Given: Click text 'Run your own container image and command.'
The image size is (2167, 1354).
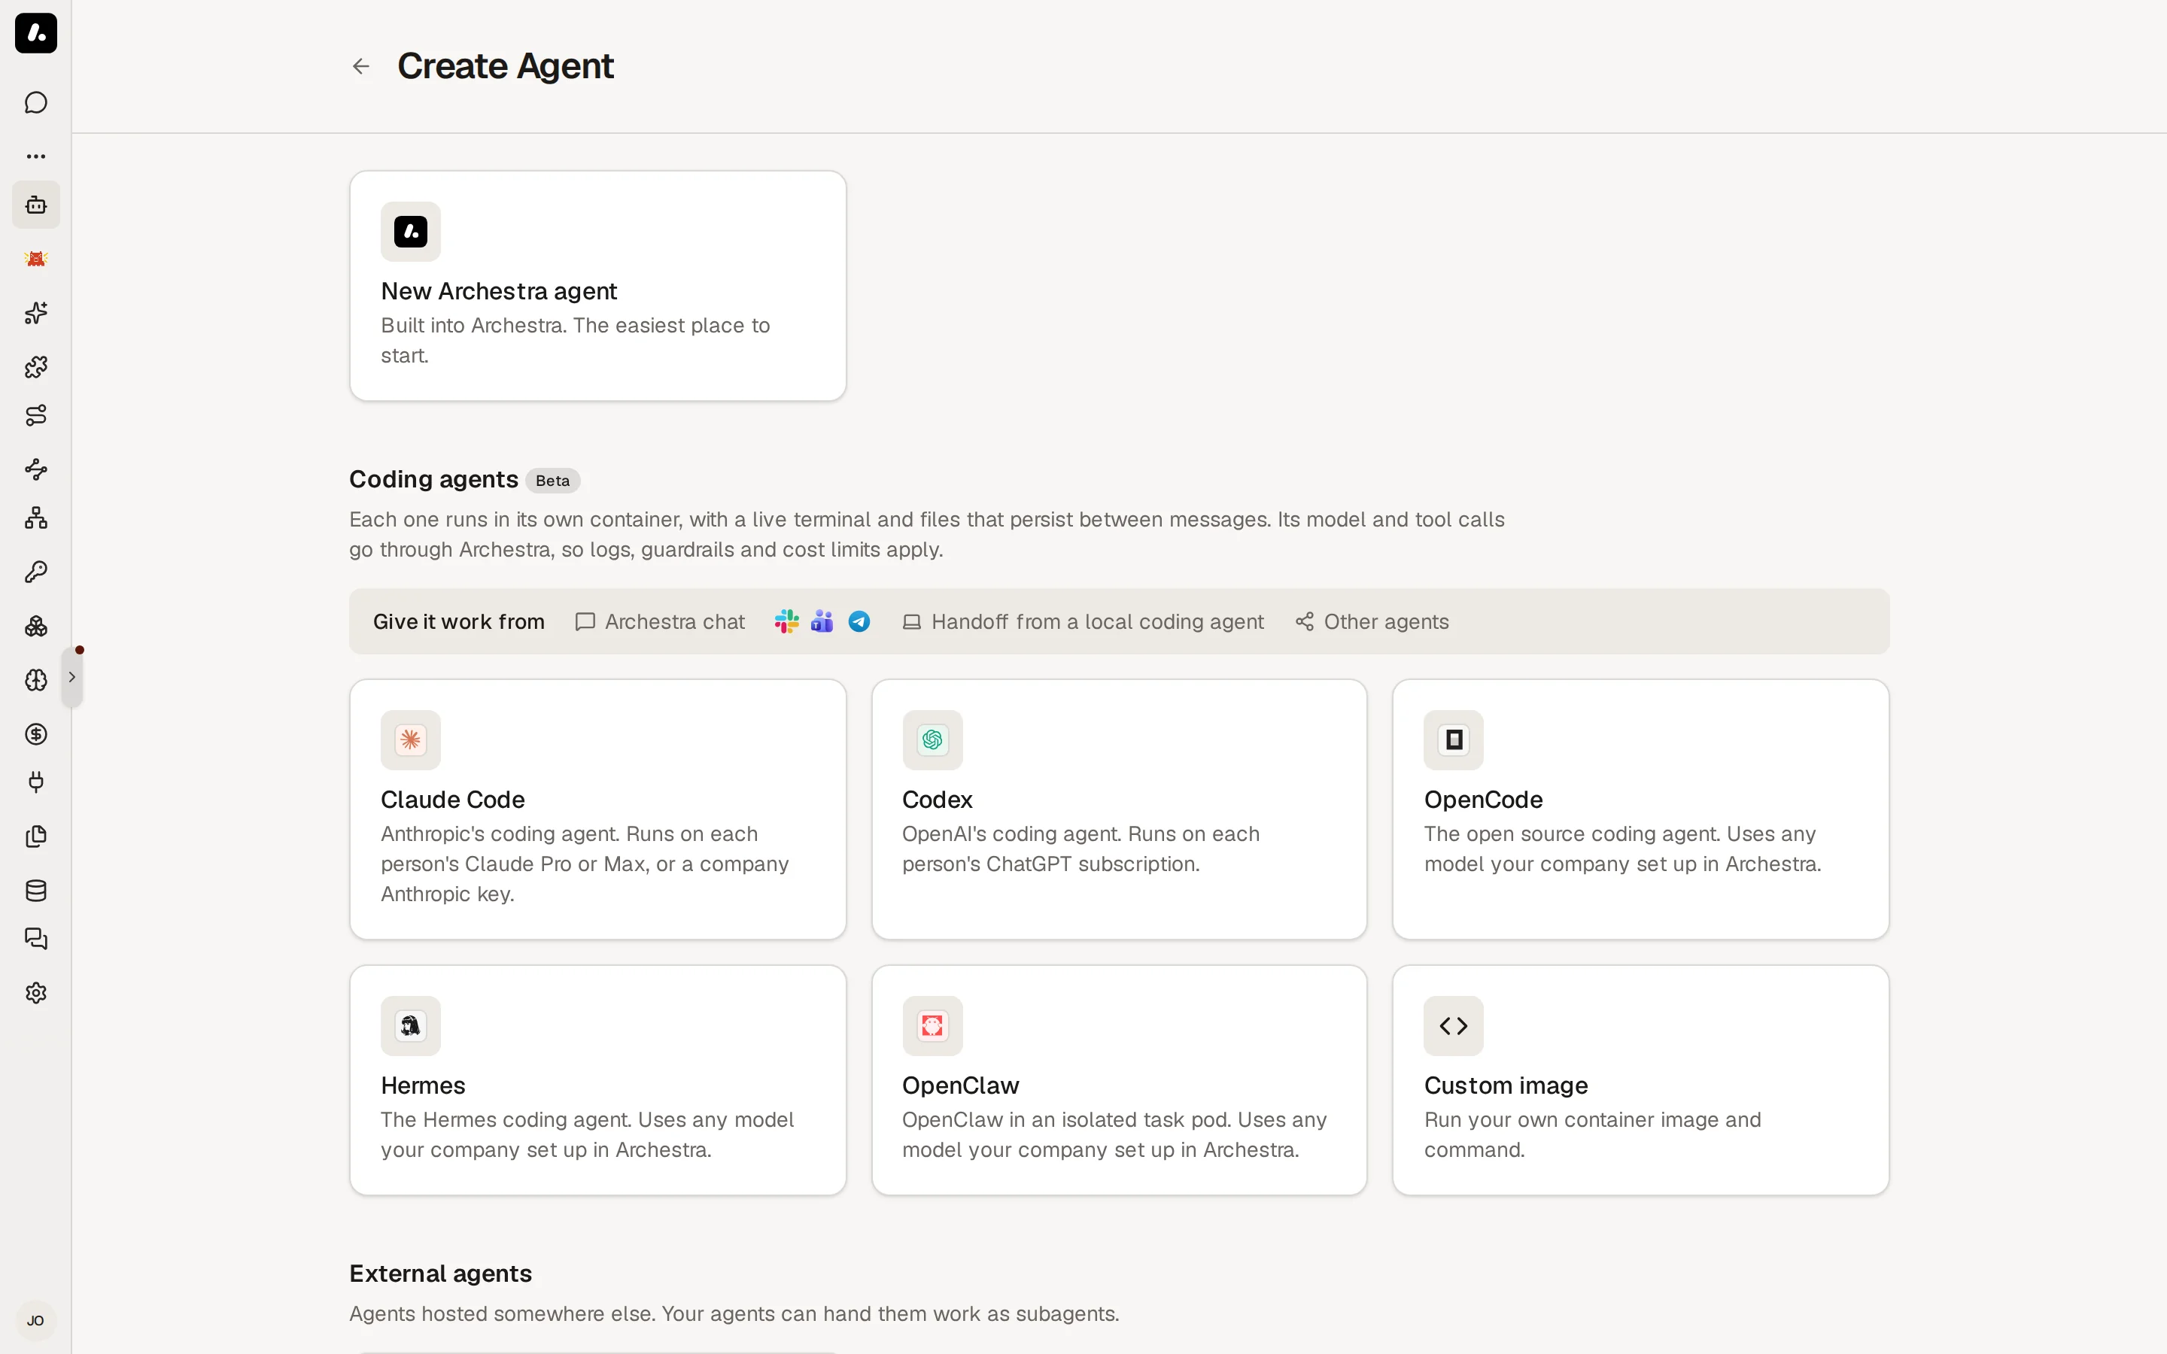Looking at the screenshot, I should pyautogui.click(x=1593, y=1134).
